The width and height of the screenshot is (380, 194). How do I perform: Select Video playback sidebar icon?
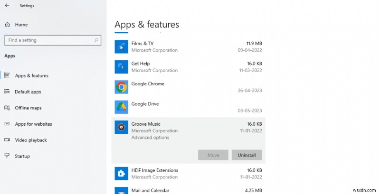pos(7,140)
